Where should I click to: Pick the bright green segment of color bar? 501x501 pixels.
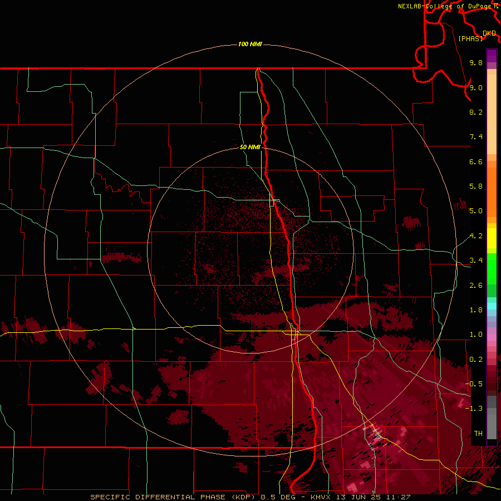tap(492, 268)
